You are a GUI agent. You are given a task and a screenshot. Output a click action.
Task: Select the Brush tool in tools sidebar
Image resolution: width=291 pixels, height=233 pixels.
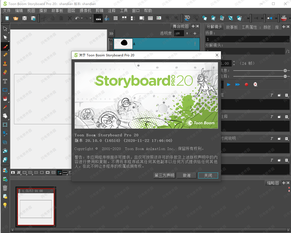click(x=5, y=46)
